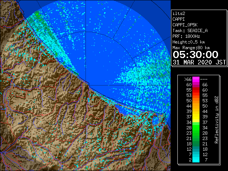
Task: Click the '31 MAR 2020 JST' date
Action: pos(199,62)
